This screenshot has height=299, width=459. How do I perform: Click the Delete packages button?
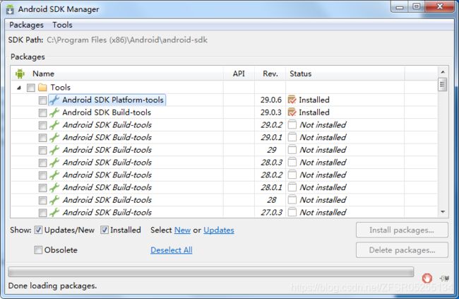(402, 250)
